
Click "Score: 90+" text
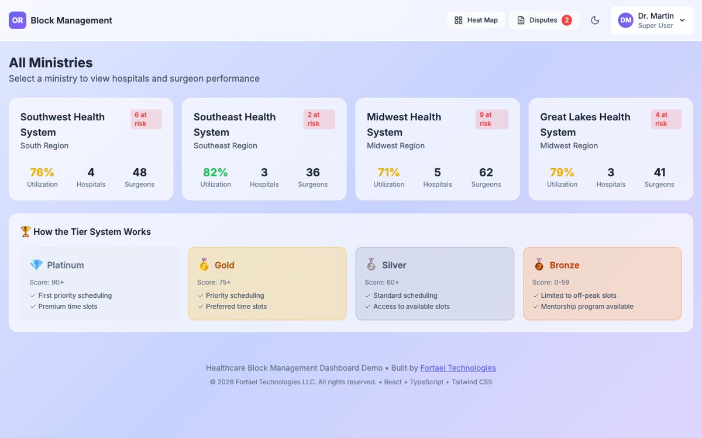[x=47, y=283]
